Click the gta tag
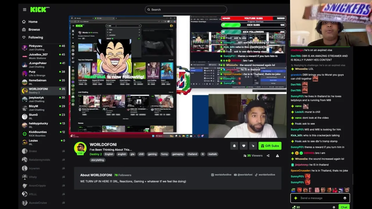Viewport: 372px width, 209px height. coord(133,154)
